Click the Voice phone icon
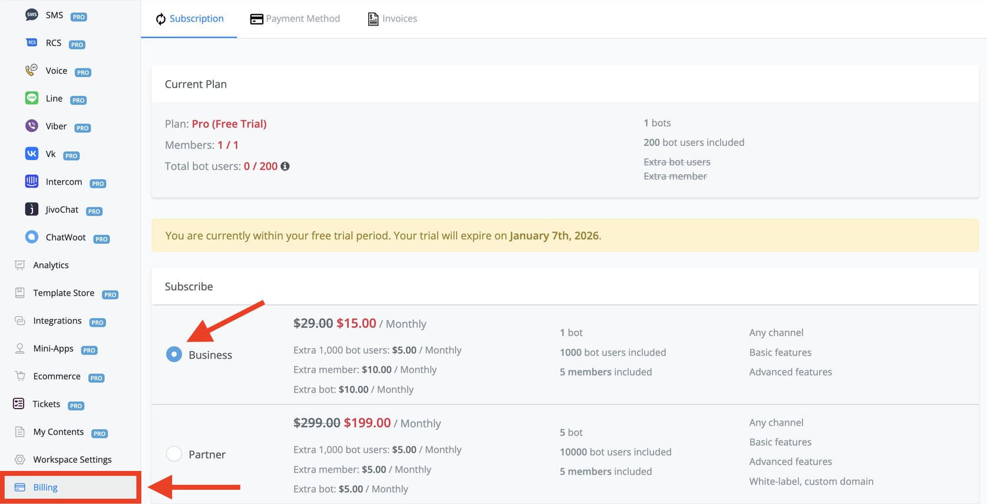Screen dimensions: 987x504 pyautogui.click(x=32, y=70)
